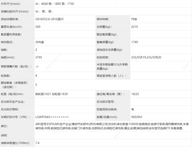Click the 防抱死制动系统 label cell

107,109
